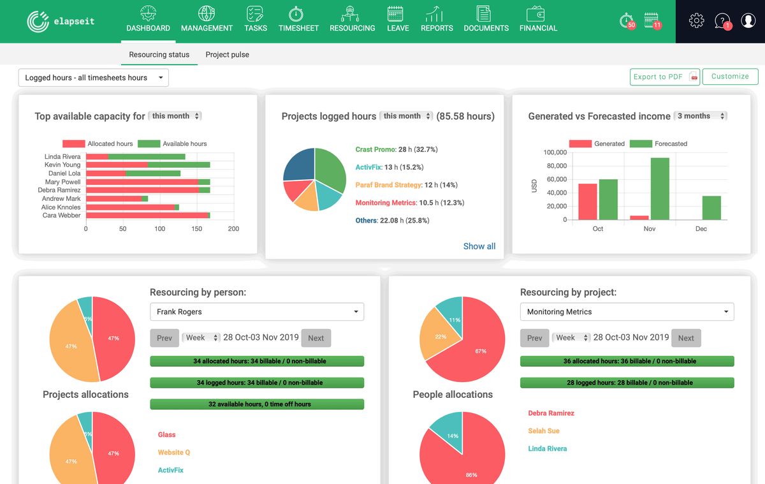Image resolution: width=765 pixels, height=484 pixels.
Task: Open the Dashboard section
Action: 148,19
